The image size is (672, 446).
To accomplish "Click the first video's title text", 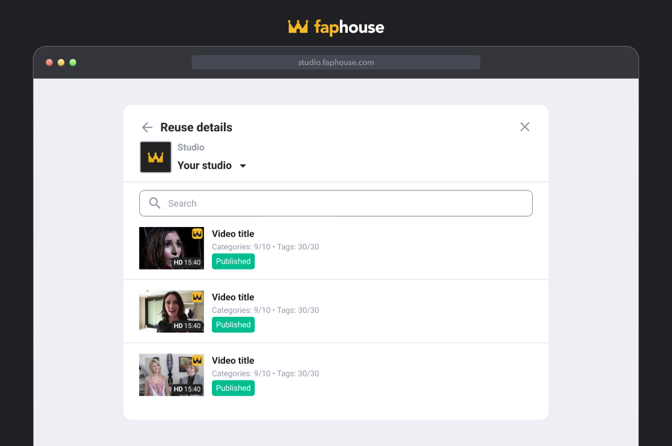I will click(x=233, y=234).
